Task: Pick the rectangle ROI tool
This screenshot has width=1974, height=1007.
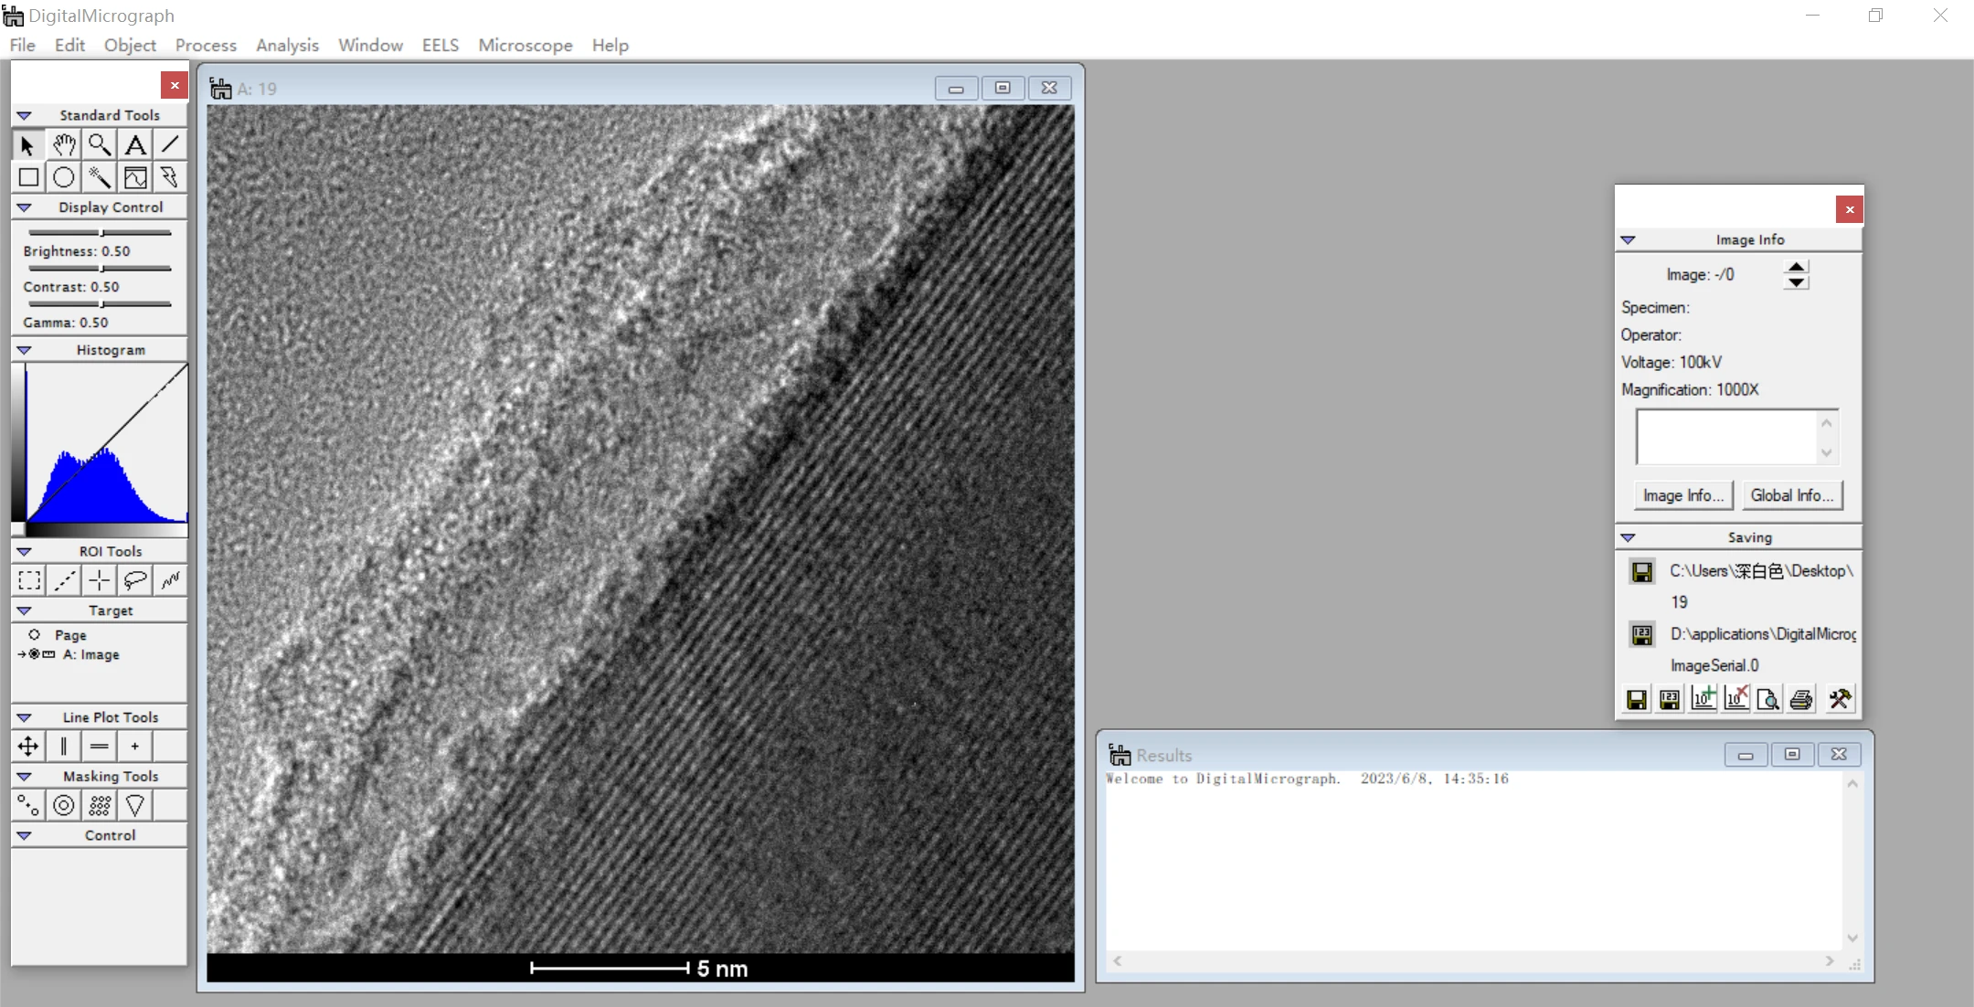Action: (29, 579)
